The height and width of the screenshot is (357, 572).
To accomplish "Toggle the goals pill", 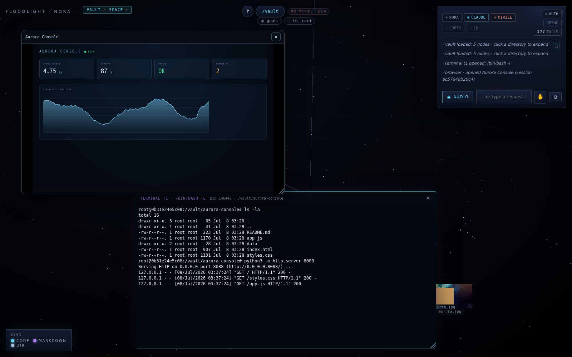I will click(x=269, y=21).
